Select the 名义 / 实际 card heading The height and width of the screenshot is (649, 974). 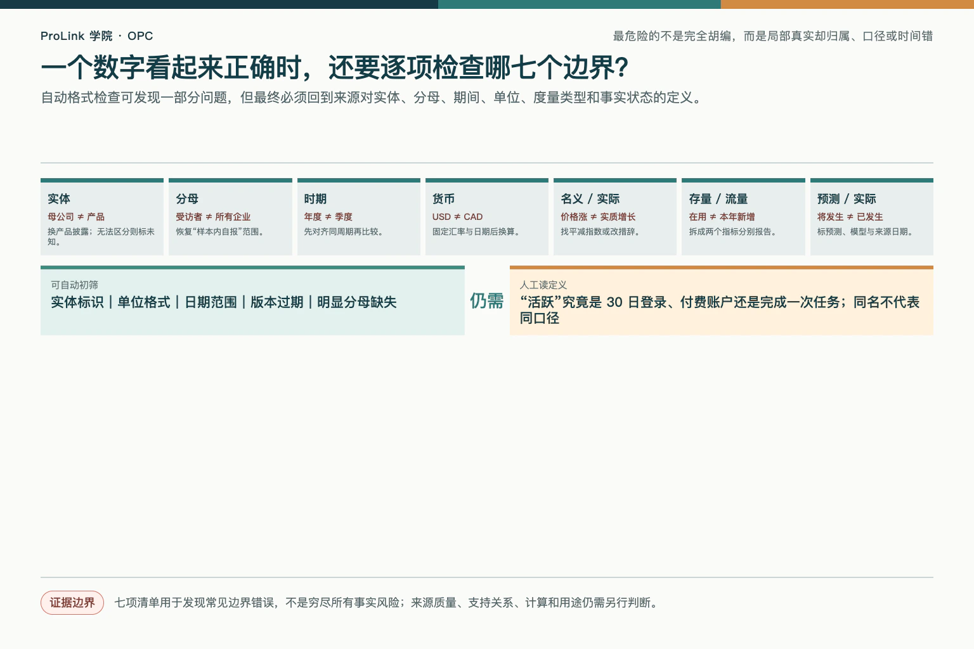tap(590, 199)
